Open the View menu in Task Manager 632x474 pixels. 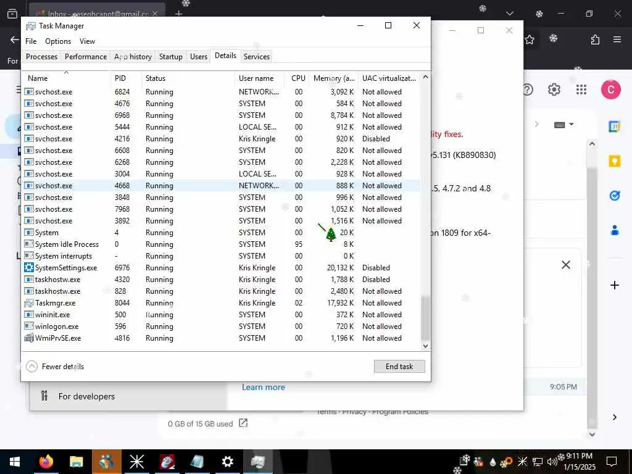click(x=87, y=41)
